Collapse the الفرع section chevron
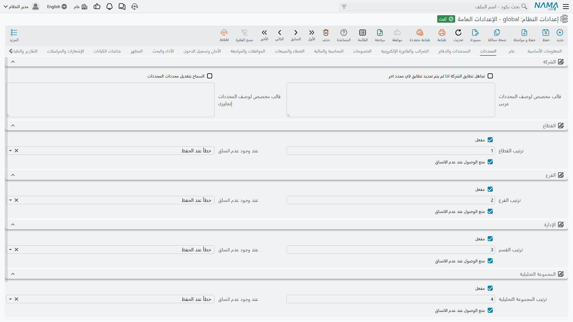Screen dimensions: 573x322 pyautogui.click(x=13, y=175)
